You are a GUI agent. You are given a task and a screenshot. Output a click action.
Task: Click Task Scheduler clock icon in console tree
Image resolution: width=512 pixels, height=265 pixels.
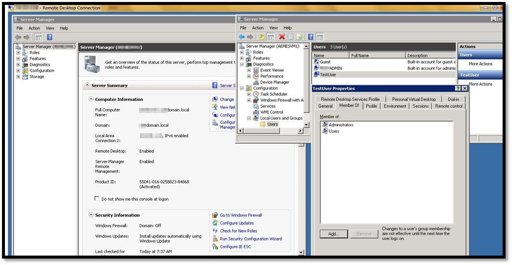pos(256,94)
